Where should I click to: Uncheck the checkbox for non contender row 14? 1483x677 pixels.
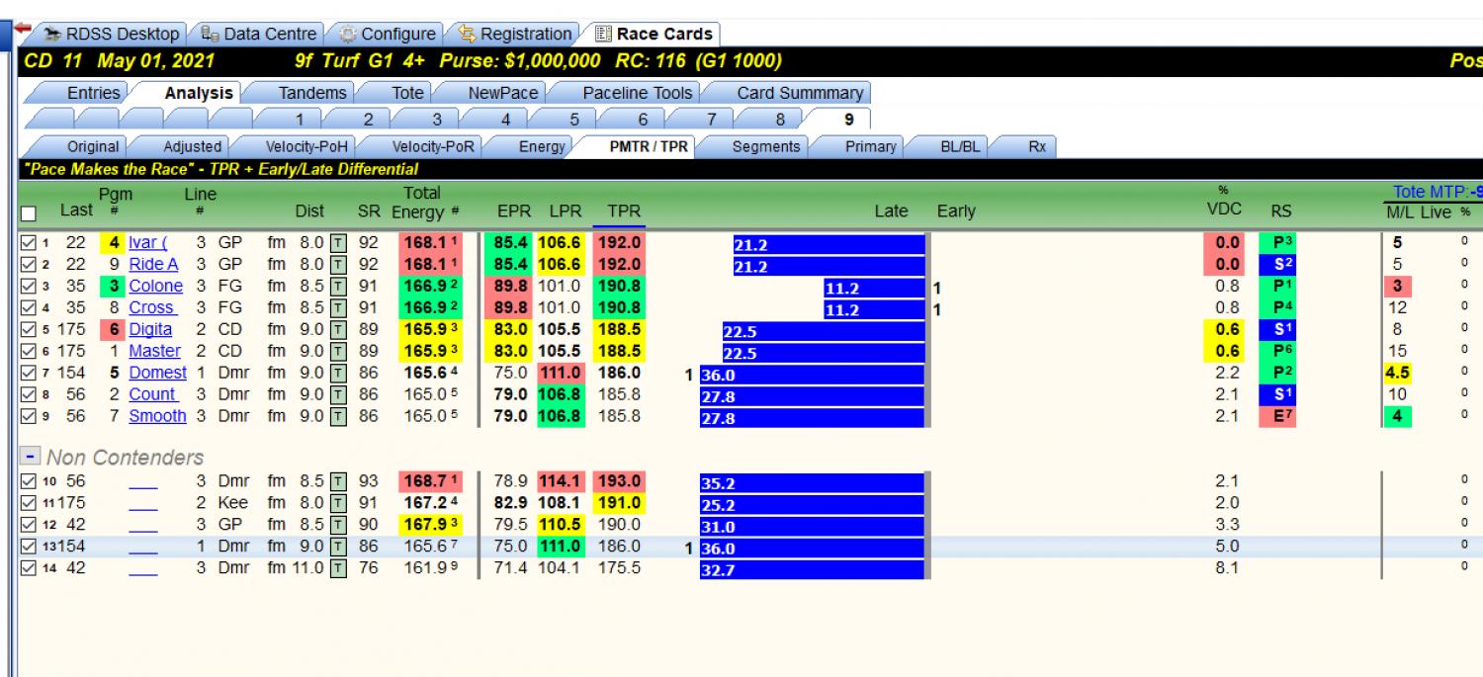tap(28, 568)
